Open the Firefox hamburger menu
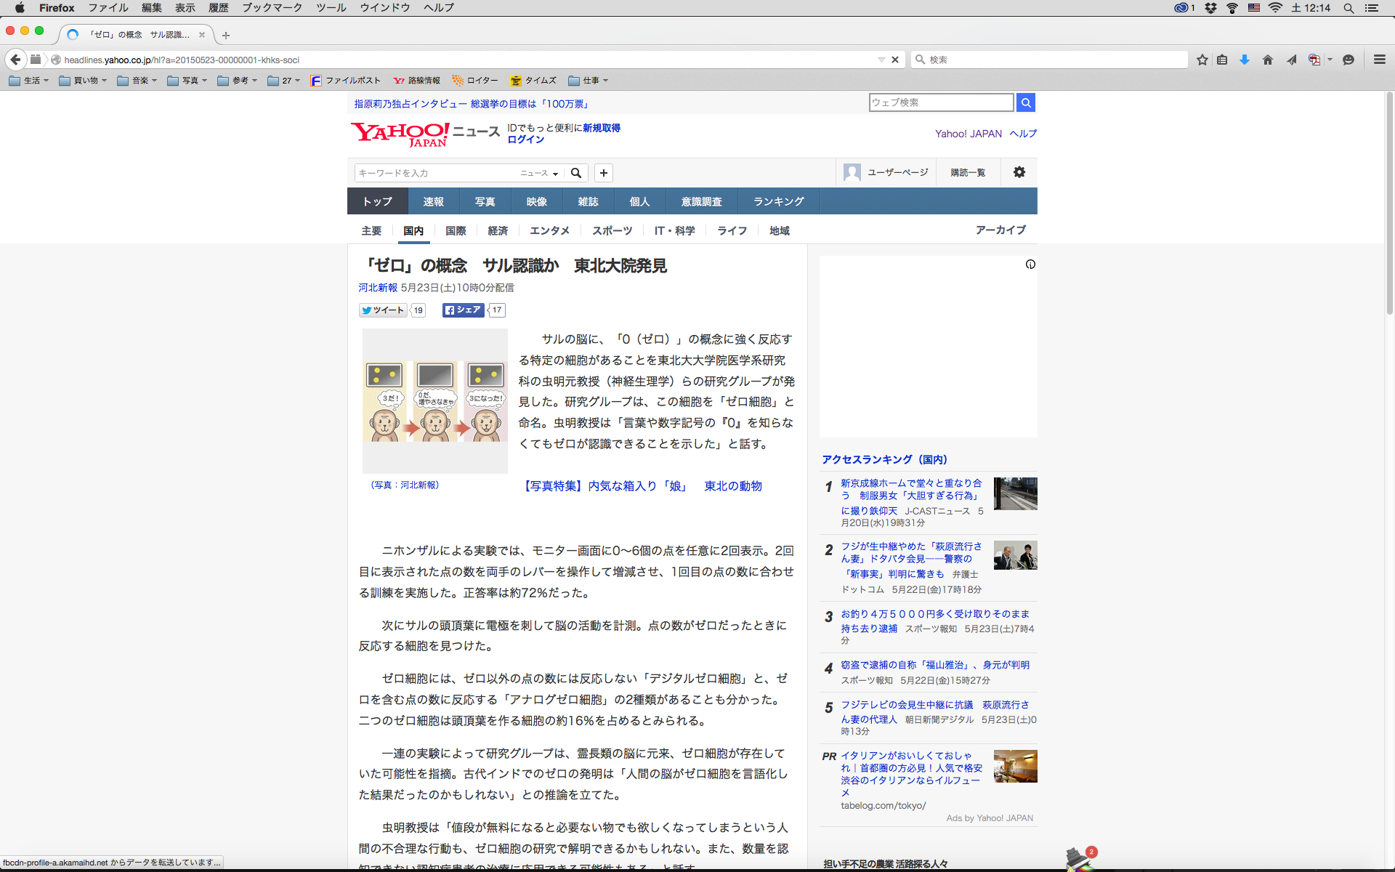 tap(1379, 60)
